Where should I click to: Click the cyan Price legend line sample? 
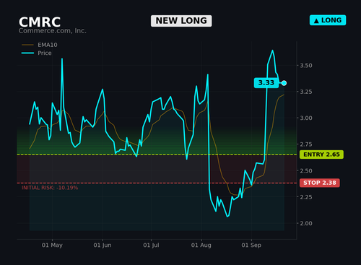coord(27,53)
